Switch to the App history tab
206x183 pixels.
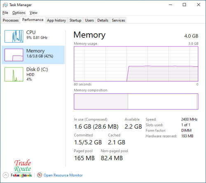click(56, 20)
